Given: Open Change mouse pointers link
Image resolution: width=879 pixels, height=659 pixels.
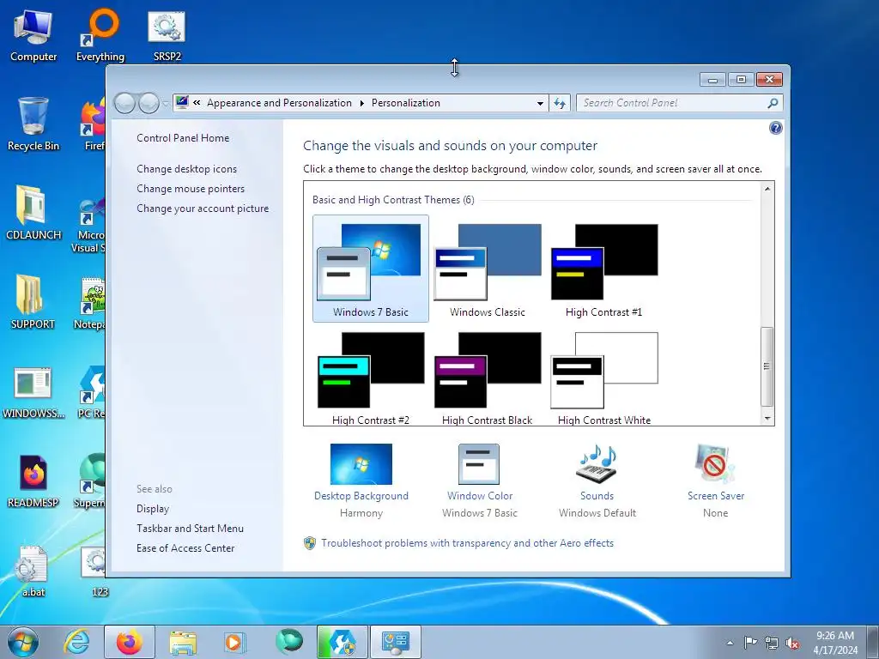Looking at the screenshot, I should [191, 188].
